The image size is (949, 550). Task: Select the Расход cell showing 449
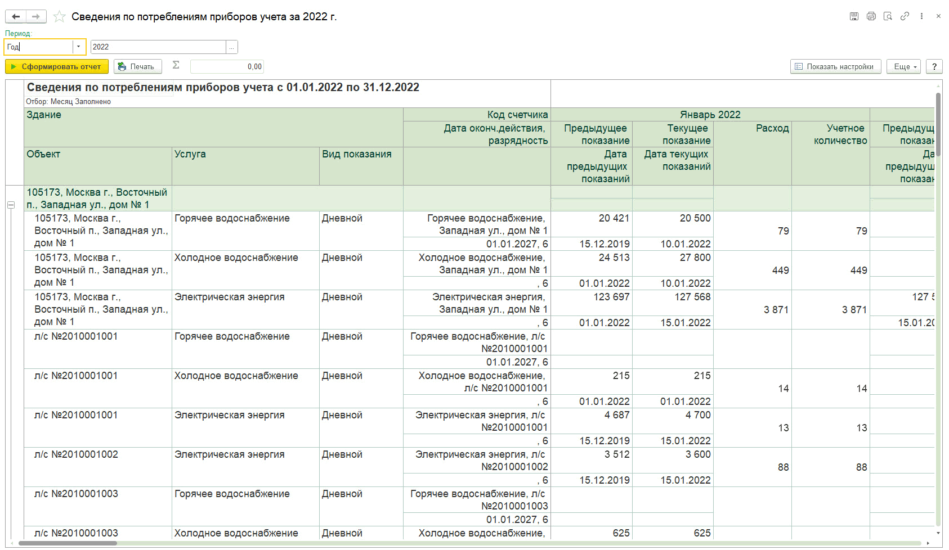tap(753, 270)
